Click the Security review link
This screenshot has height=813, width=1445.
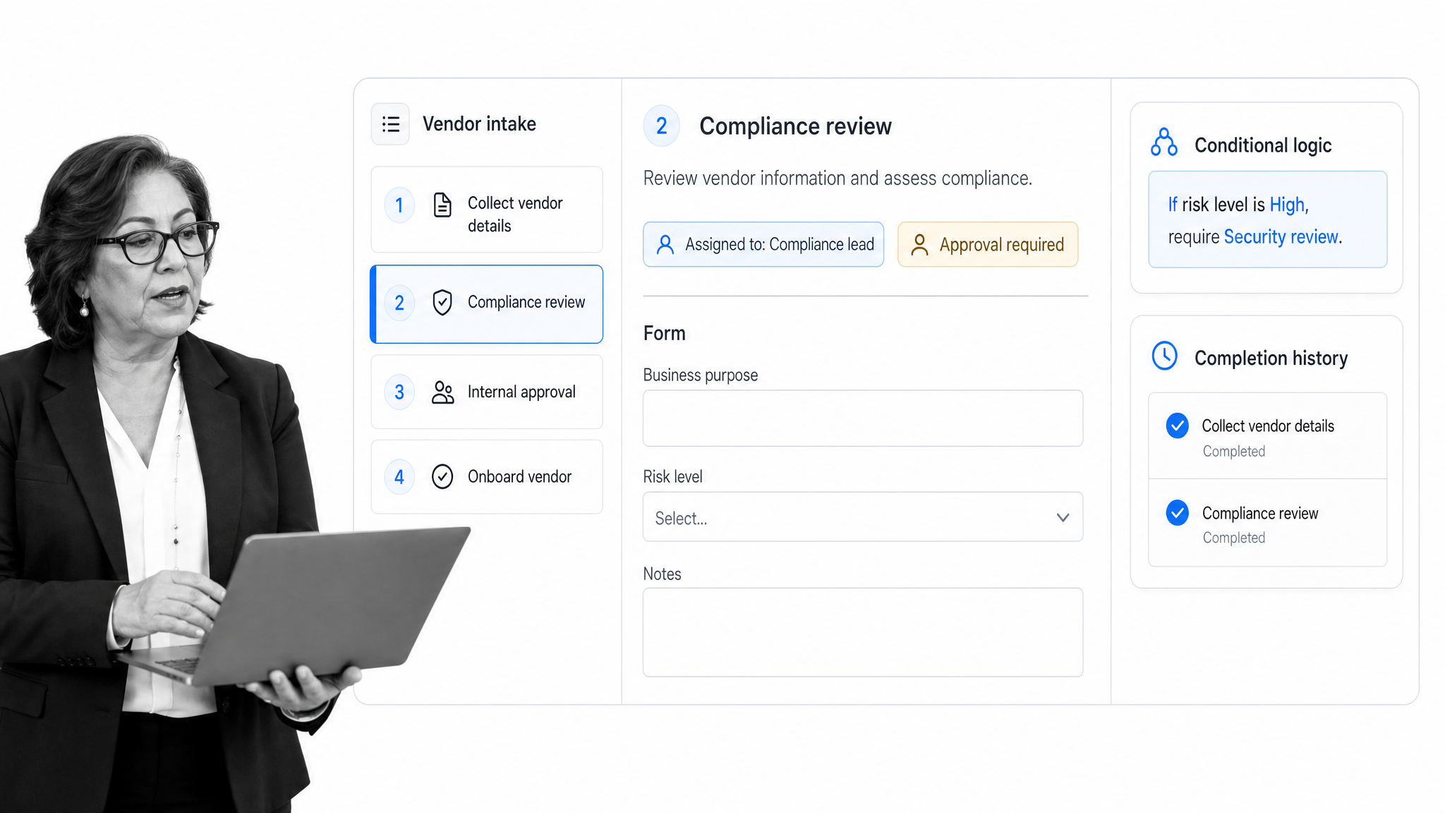tap(1281, 236)
